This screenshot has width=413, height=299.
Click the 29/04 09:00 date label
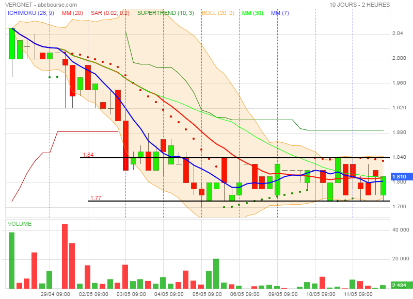click(55, 294)
